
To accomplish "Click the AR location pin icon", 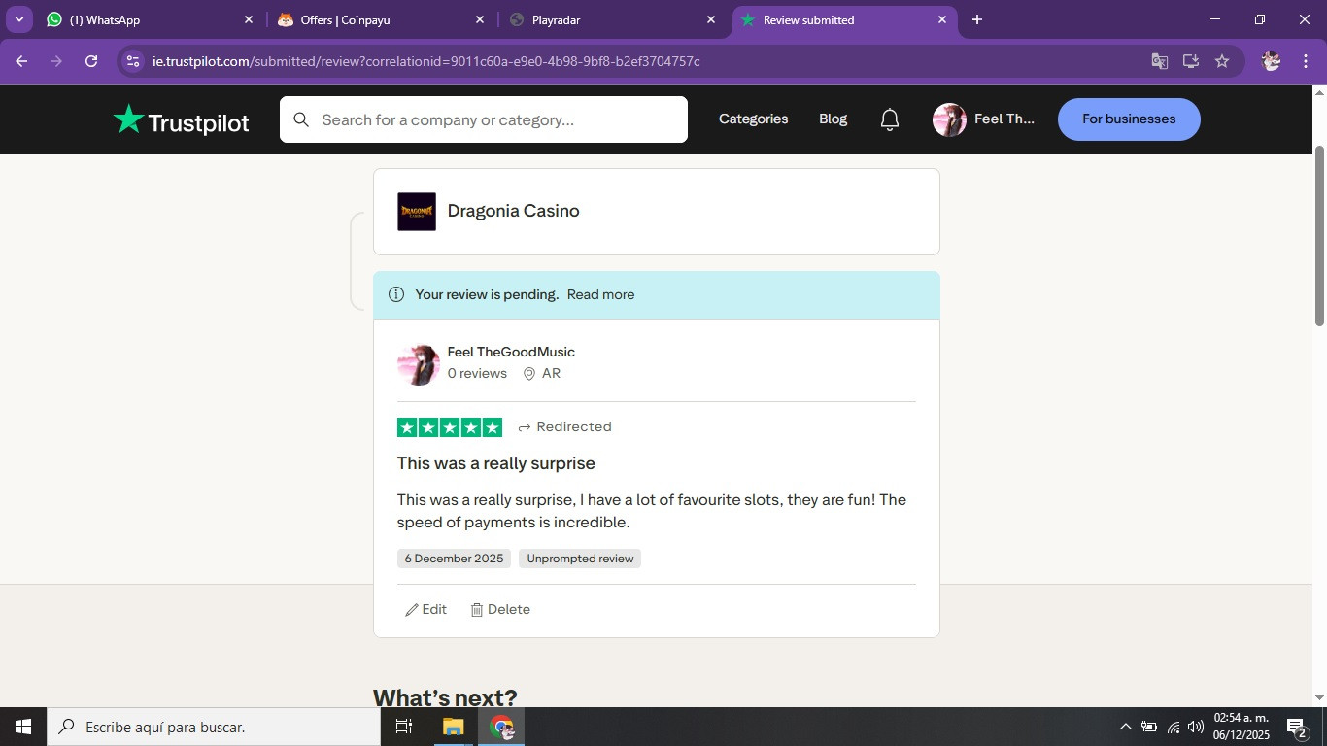I will tap(529, 374).
